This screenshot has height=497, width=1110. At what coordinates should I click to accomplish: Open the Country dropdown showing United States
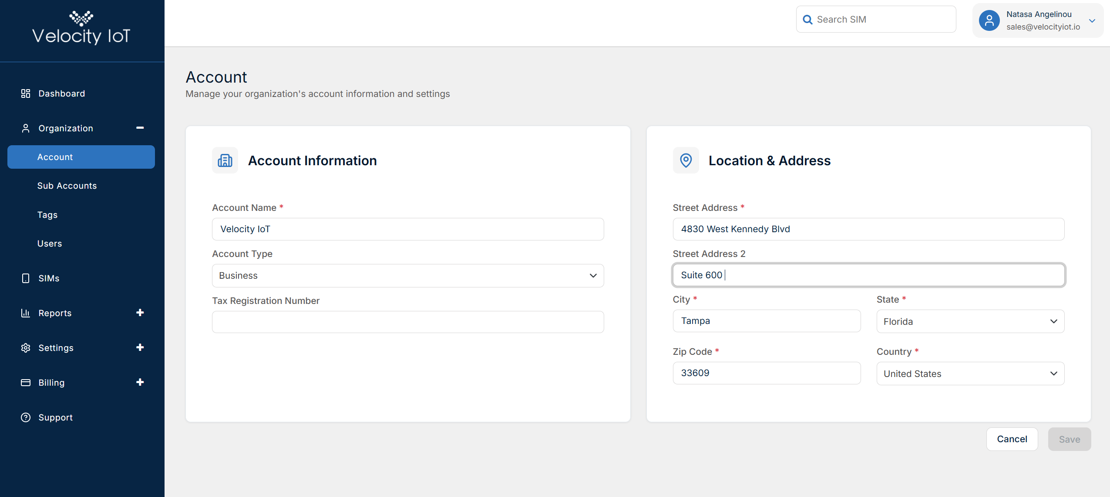(x=970, y=374)
